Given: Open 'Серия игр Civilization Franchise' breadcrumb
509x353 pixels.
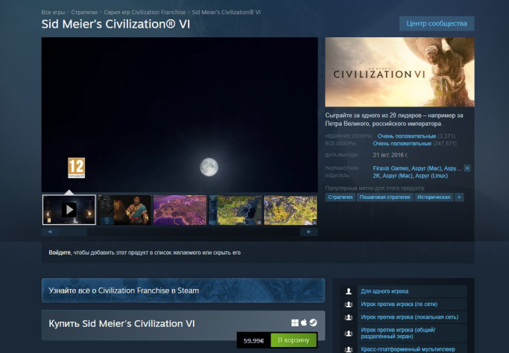Looking at the screenshot, I should click(145, 13).
